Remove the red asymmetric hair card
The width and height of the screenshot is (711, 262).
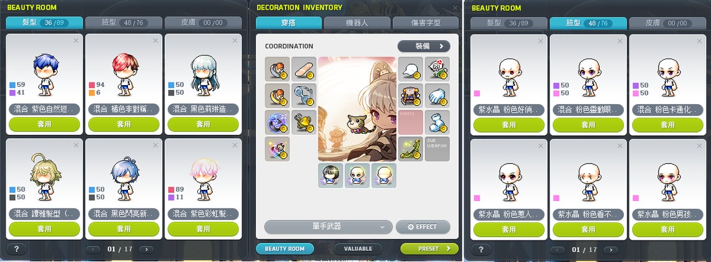[x=156, y=40]
